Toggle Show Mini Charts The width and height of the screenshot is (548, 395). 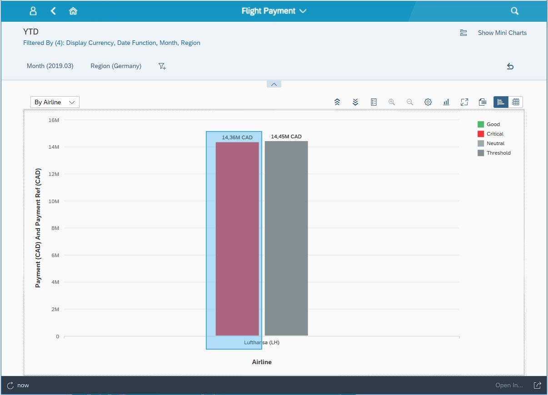pyautogui.click(x=502, y=33)
